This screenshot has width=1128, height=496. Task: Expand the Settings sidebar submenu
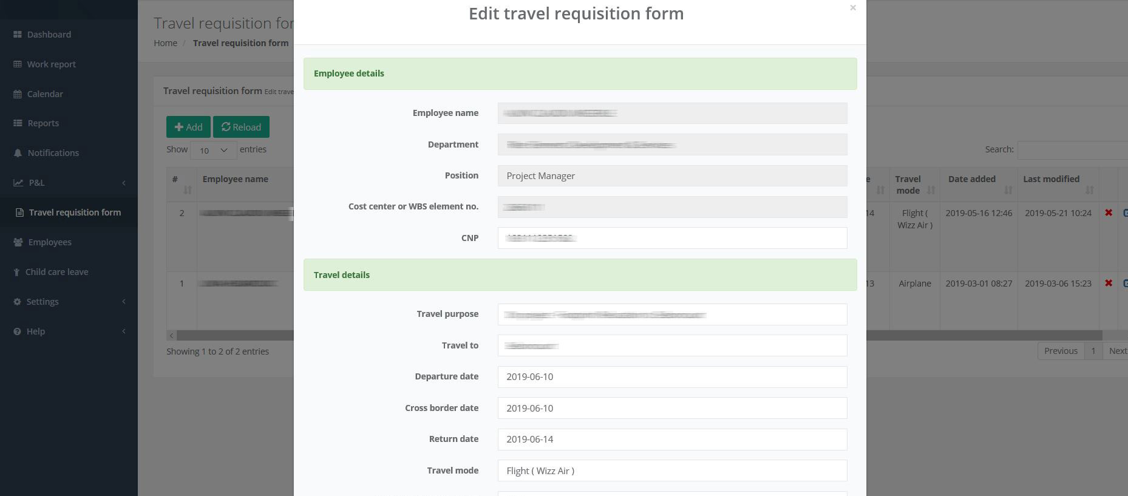click(124, 302)
